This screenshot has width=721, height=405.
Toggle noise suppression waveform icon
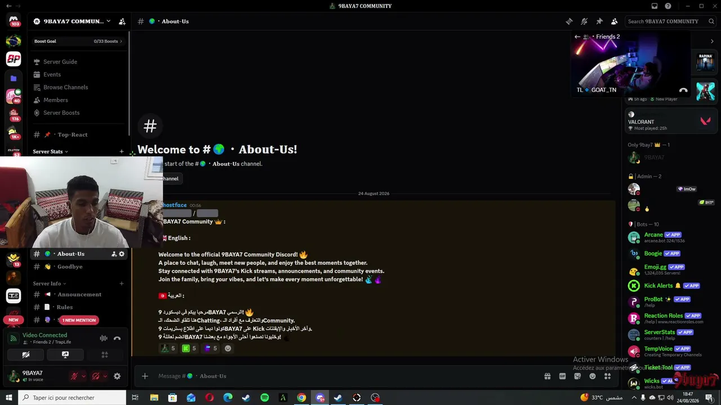point(104,338)
